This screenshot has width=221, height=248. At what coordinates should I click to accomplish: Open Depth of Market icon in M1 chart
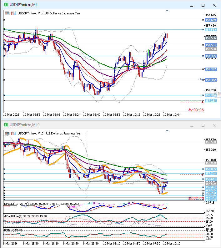coord(13,13)
